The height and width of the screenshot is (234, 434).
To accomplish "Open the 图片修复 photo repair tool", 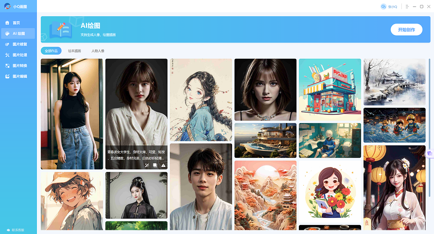I will point(19,44).
